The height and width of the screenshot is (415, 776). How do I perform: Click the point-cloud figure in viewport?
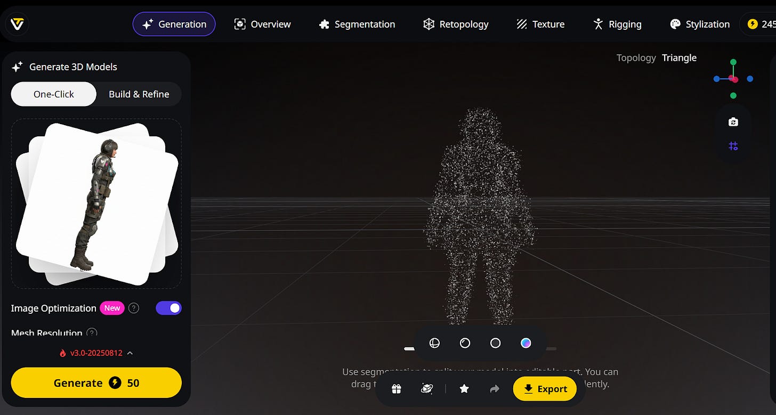click(481, 216)
